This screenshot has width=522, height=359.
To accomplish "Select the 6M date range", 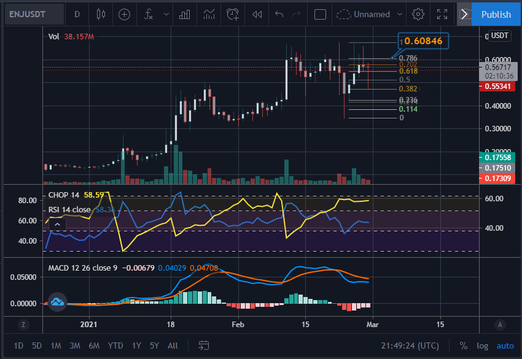I will (x=94, y=345).
